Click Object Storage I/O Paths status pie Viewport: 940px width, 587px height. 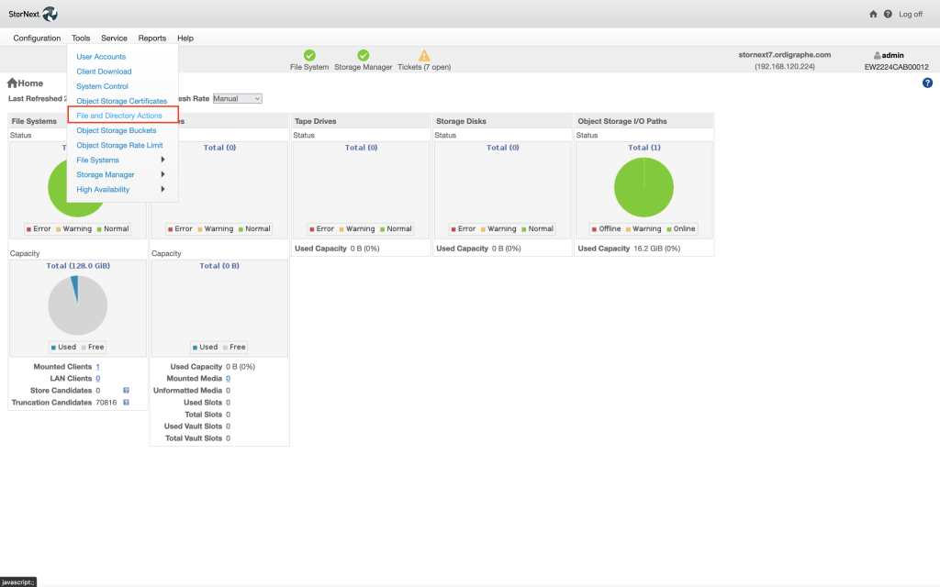[643, 187]
